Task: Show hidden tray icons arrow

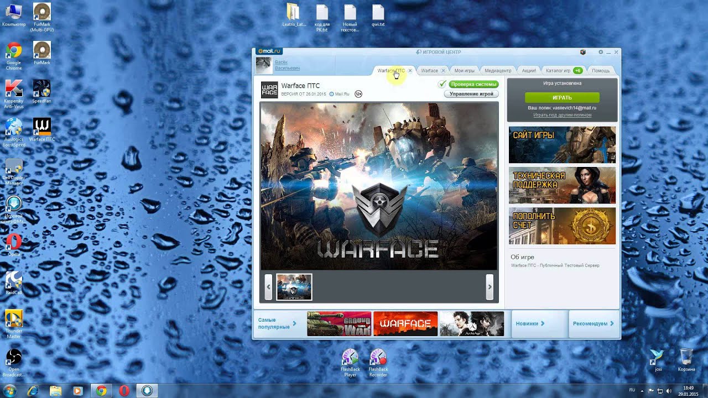Action: coord(642,391)
